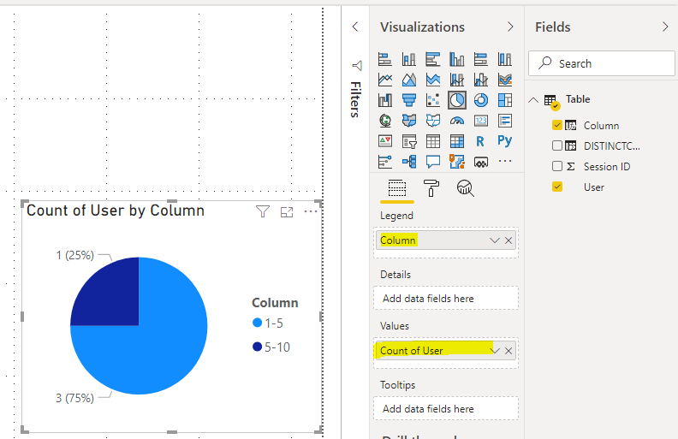
Task: Select the Shape map visual
Action: pos(433,121)
